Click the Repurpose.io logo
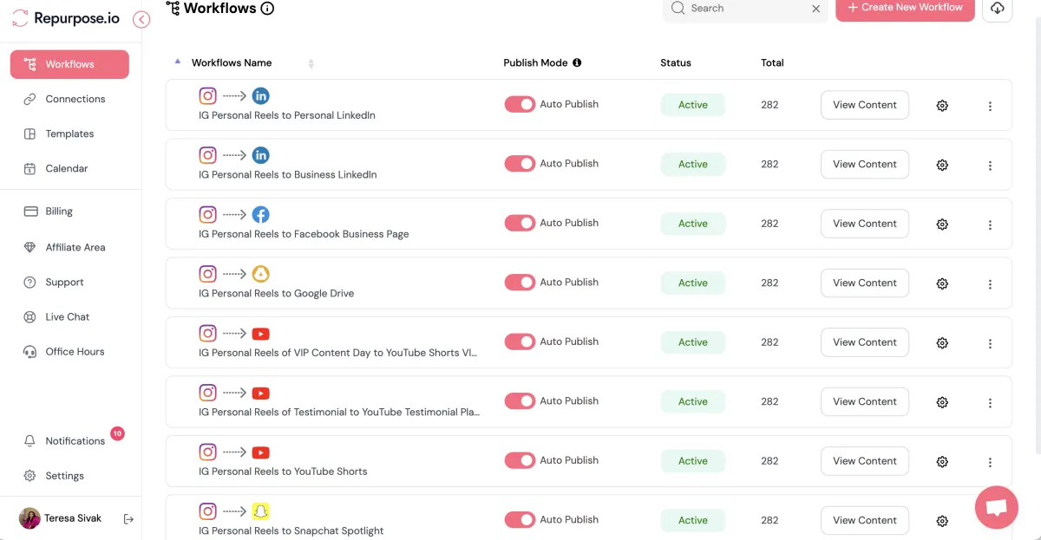The height and width of the screenshot is (540, 1041). 66,18
